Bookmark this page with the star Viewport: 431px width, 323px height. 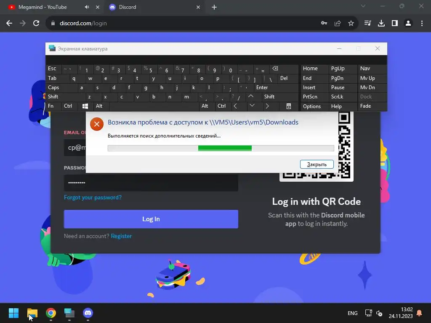[351, 24]
